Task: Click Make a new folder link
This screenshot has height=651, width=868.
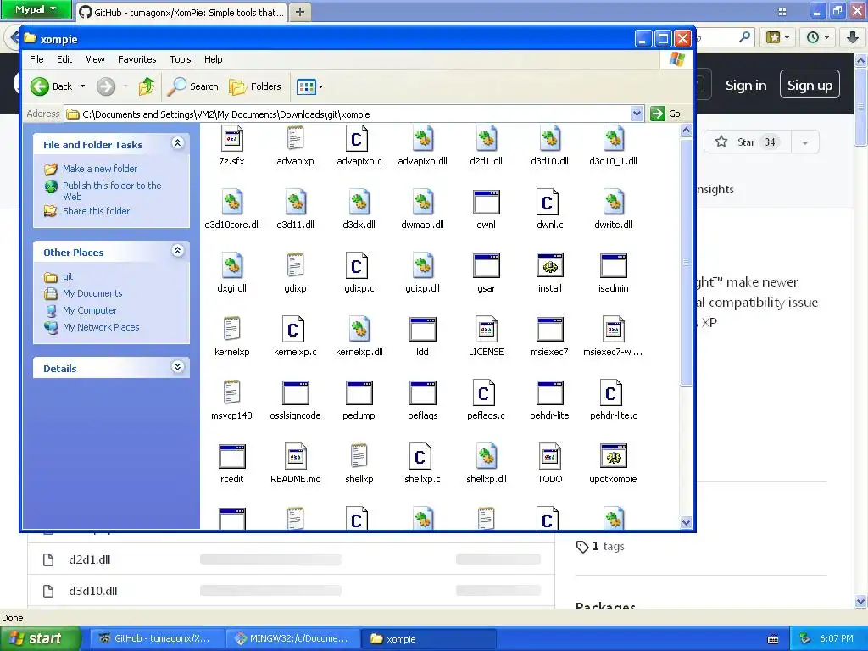Action: point(100,169)
